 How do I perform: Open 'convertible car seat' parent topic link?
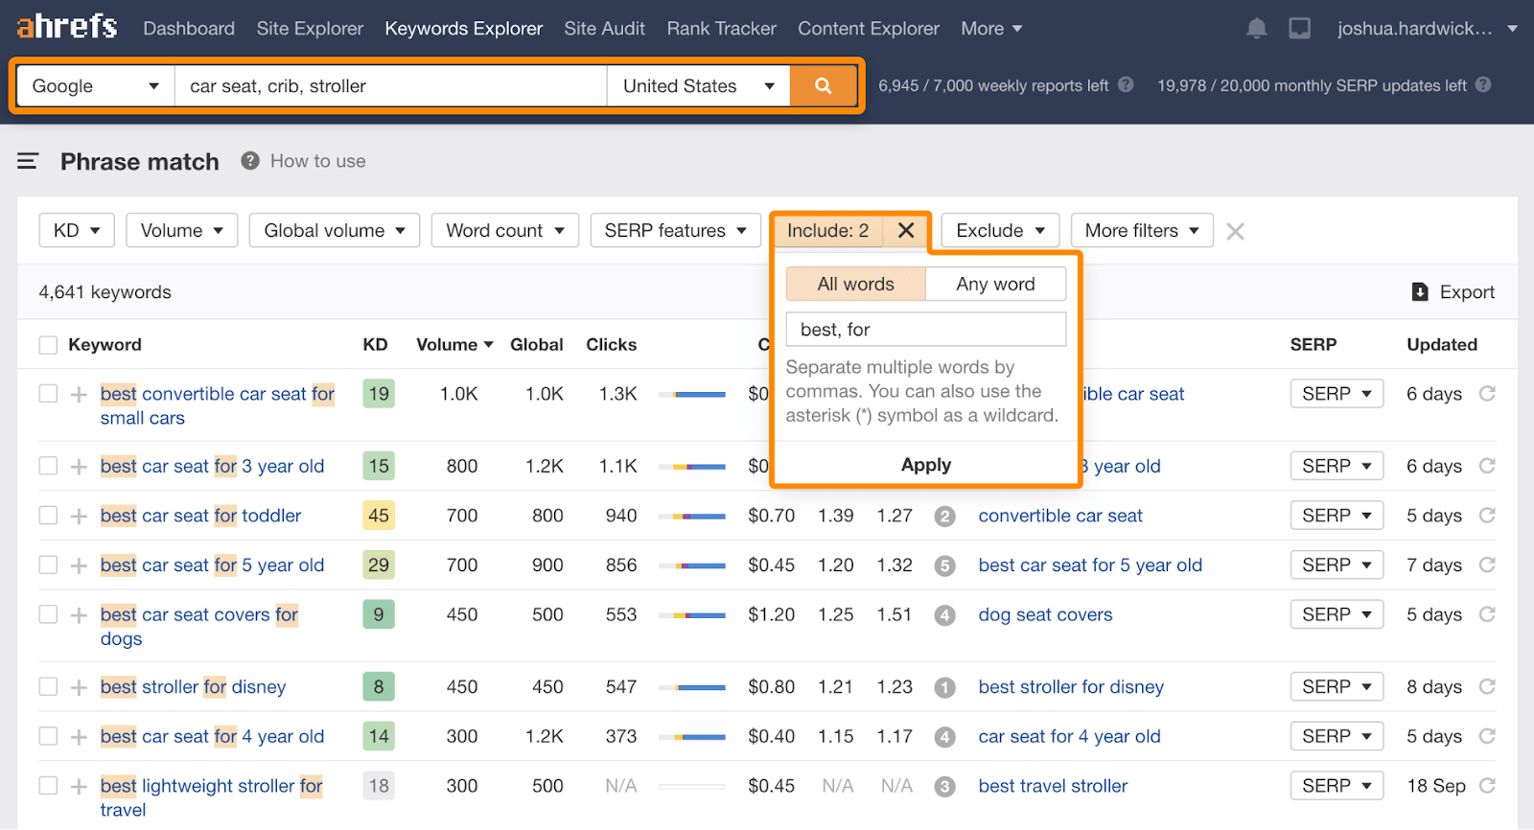coord(1060,516)
